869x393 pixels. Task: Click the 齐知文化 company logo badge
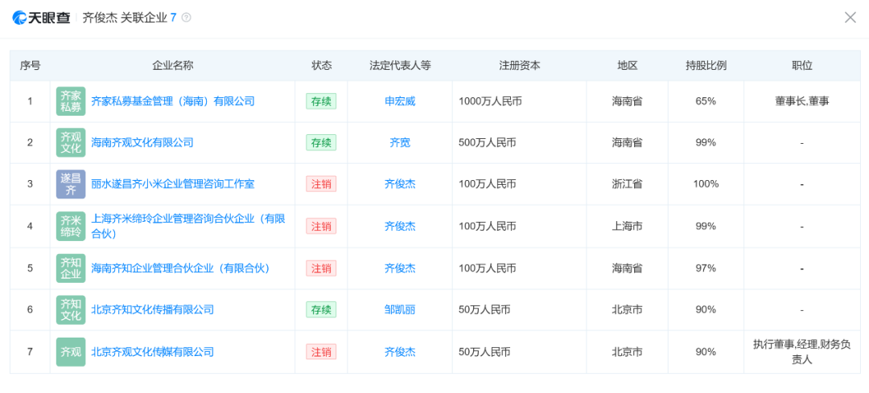(x=70, y=310)
